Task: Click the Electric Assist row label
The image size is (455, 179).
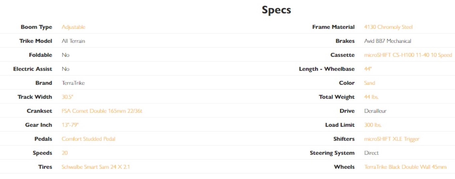Action: click(x=33, y=69)
